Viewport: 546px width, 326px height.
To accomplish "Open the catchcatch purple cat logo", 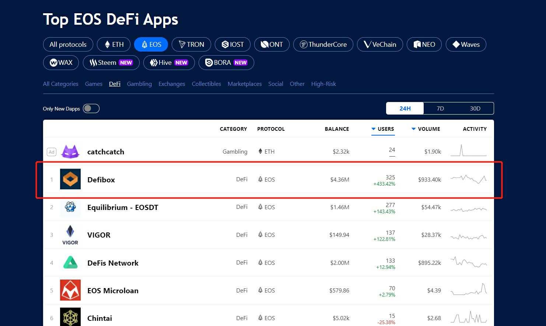I will tap(70, 151).
